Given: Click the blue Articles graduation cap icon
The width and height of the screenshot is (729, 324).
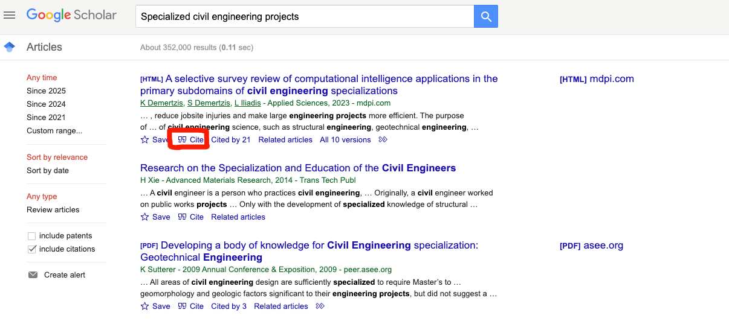Looking at the screenshot, I should [x=9, y=47].
